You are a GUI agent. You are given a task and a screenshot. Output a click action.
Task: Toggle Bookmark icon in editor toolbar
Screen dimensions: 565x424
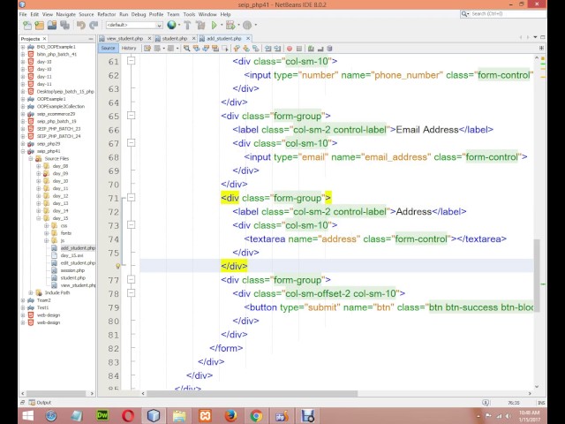256,49
